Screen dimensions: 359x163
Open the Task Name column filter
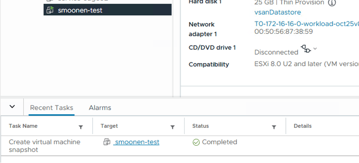(x=81, y=127)
